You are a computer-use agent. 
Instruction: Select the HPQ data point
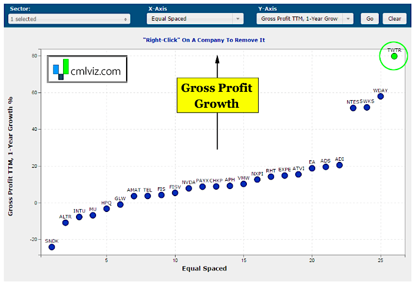coord(107,208)
